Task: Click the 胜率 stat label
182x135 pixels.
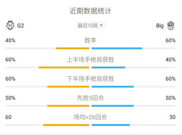Action: pos(90,40)
